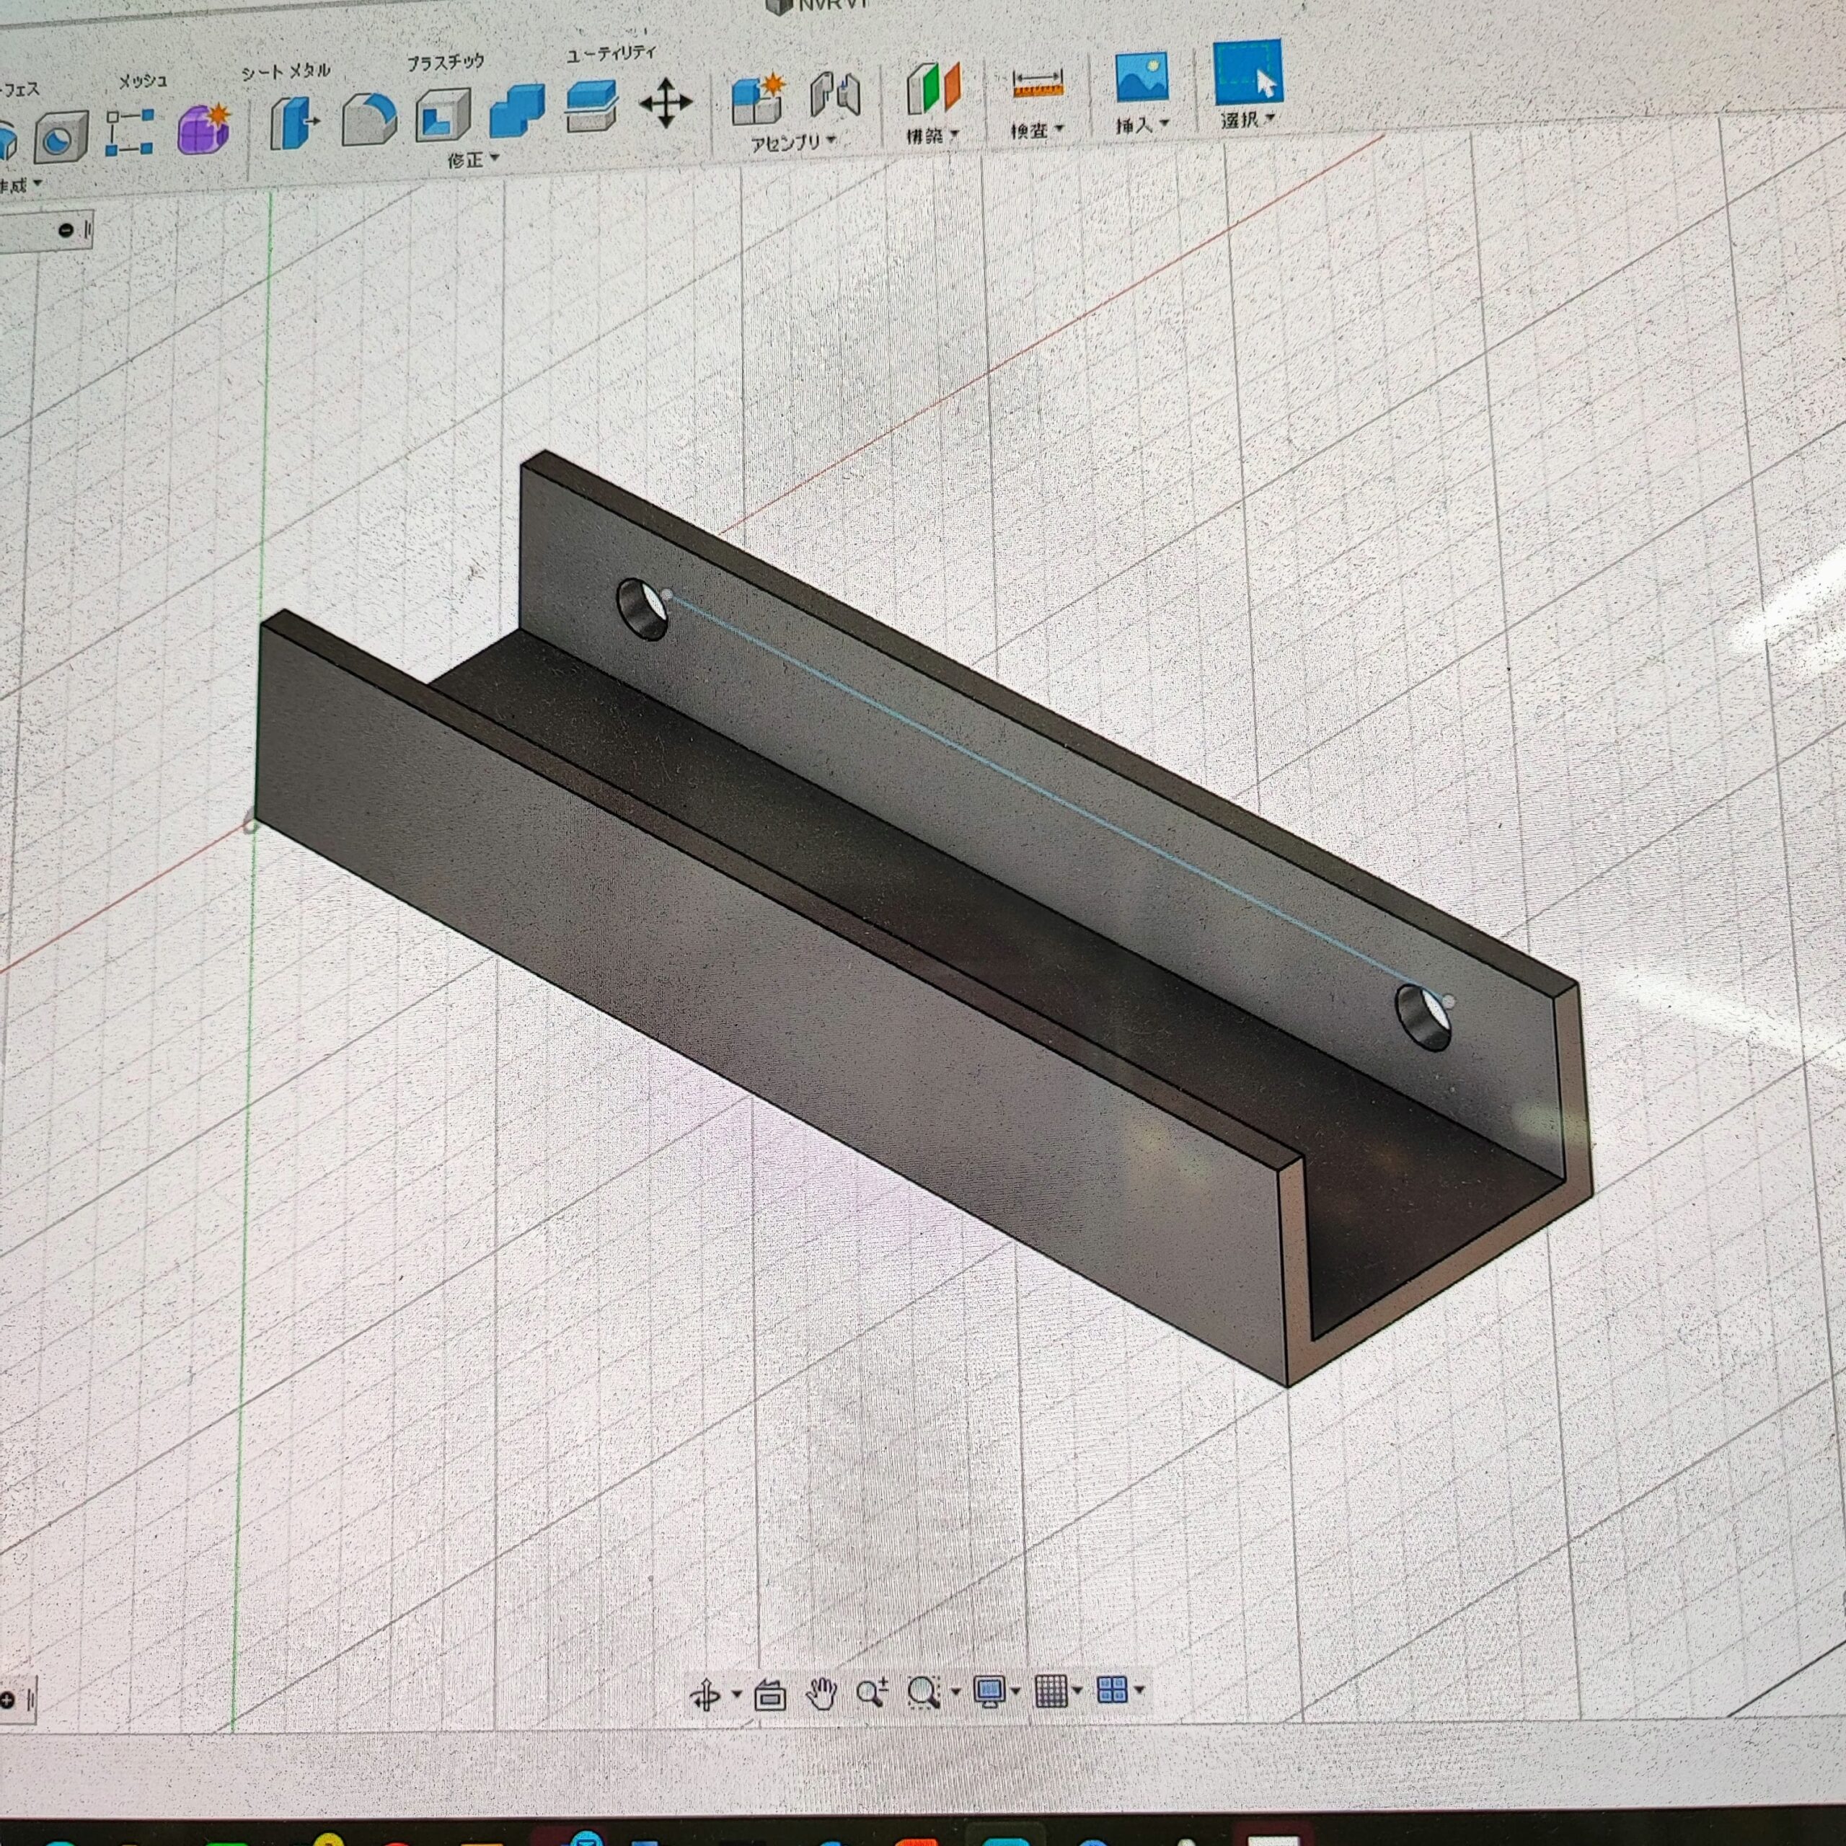Select the Joint tool icon
1846x1846 pixels.
coord(835,94)
